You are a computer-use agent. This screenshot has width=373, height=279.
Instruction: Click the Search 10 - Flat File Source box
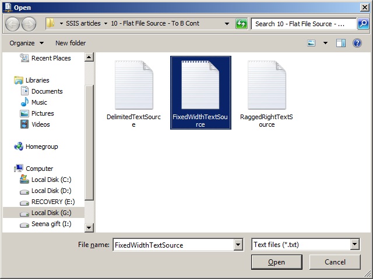[304, 24]
